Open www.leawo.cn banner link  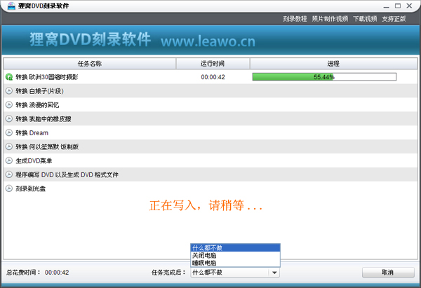[208, 41]
